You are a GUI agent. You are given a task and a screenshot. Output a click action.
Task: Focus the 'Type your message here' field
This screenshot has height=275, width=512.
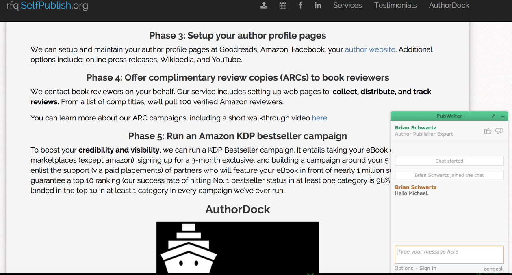click(449, 254)
